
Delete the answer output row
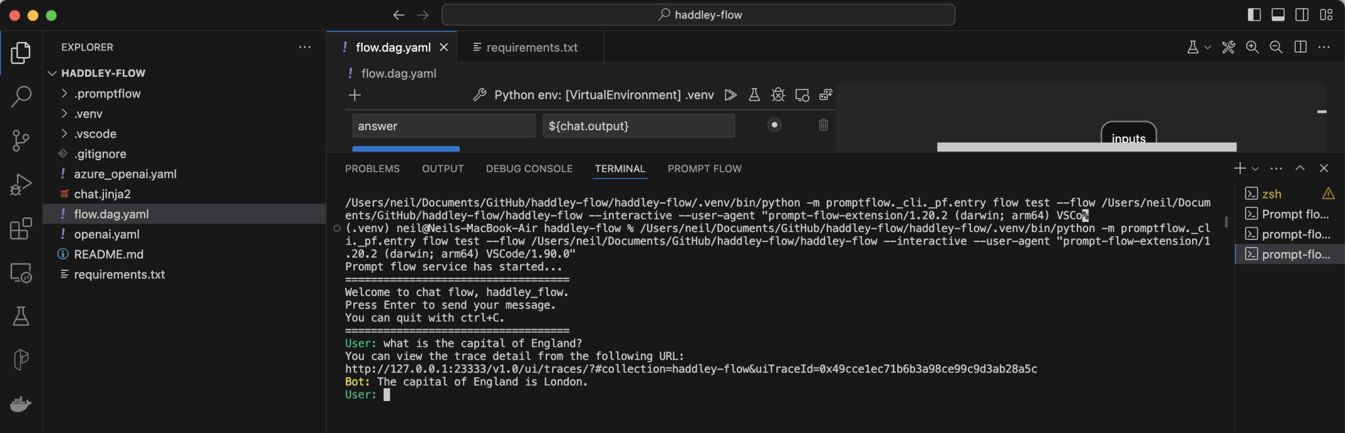[823, 125]
